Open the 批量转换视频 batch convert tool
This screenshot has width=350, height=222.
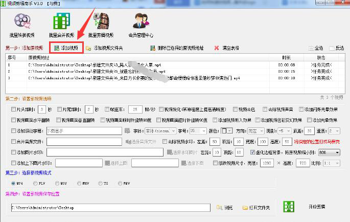tap(22, 25)
